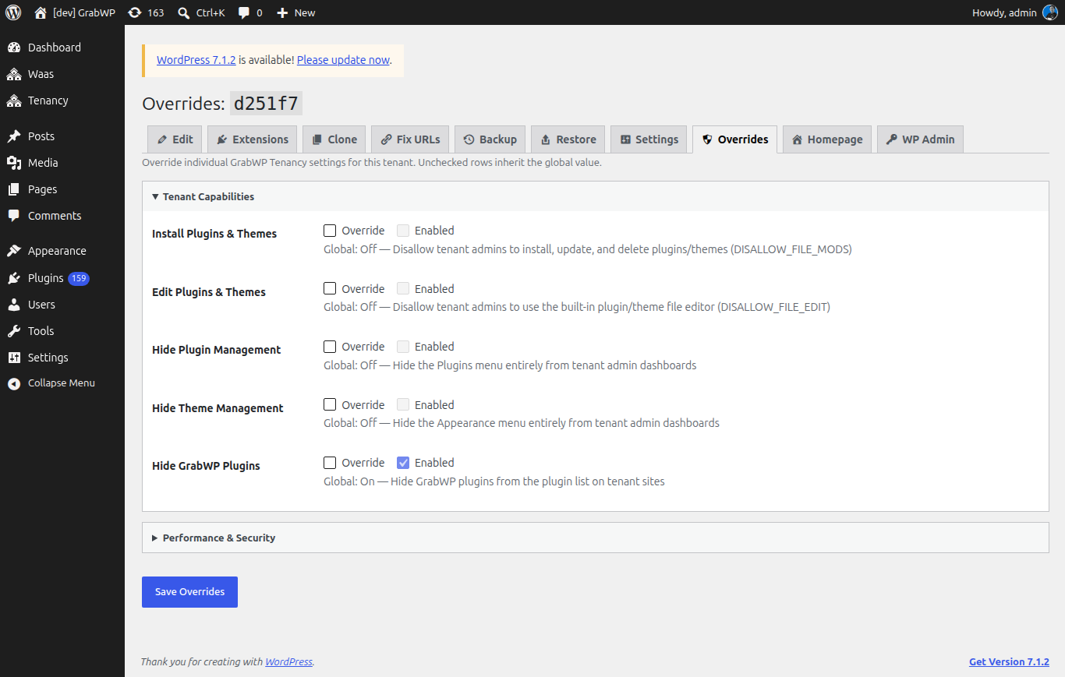Image resolution: width=1065 pixels, height=677 pixels.
Task: Click the Plugins update count badge 159
Action: point(79,278)
